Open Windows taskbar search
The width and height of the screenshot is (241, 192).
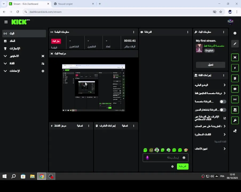[x=14, y=176]
